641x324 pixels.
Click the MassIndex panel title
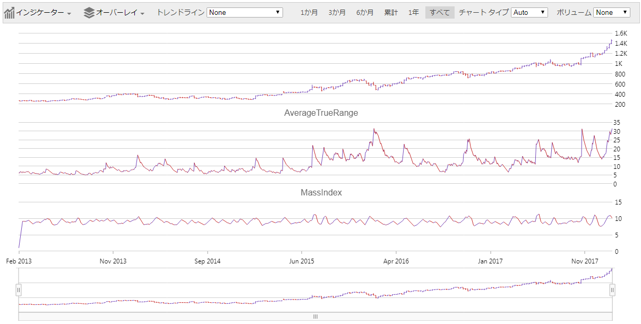click(321, 192)
